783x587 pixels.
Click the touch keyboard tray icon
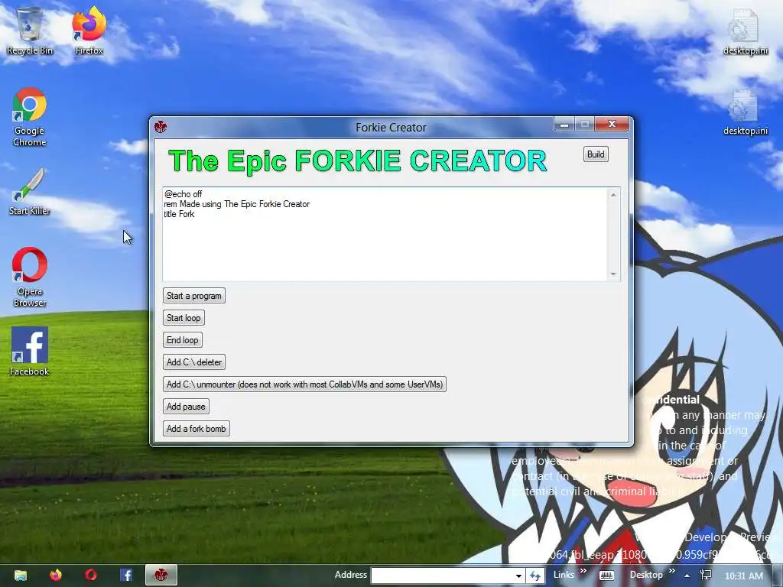pos(606,576)
